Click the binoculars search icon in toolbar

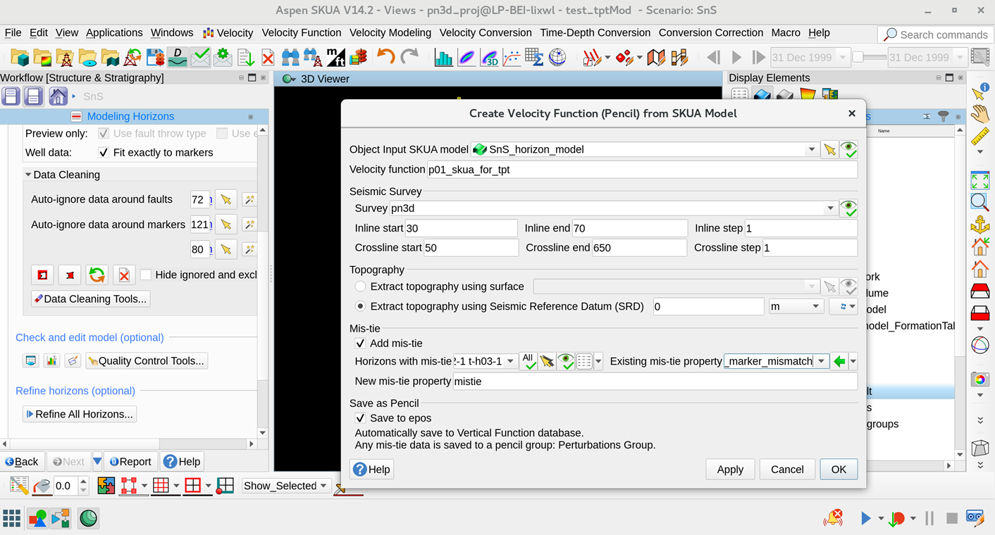290,57
